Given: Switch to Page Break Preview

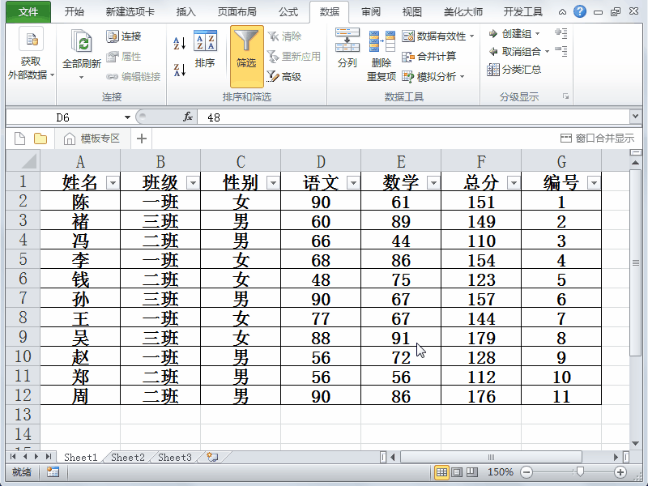Looking at the screenshot, I should pos(472,472).
